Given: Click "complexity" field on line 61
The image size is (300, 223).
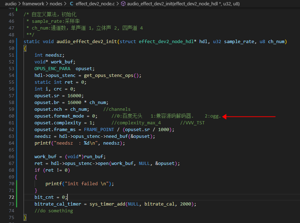Looking at the screenshot, I should 67,123.
